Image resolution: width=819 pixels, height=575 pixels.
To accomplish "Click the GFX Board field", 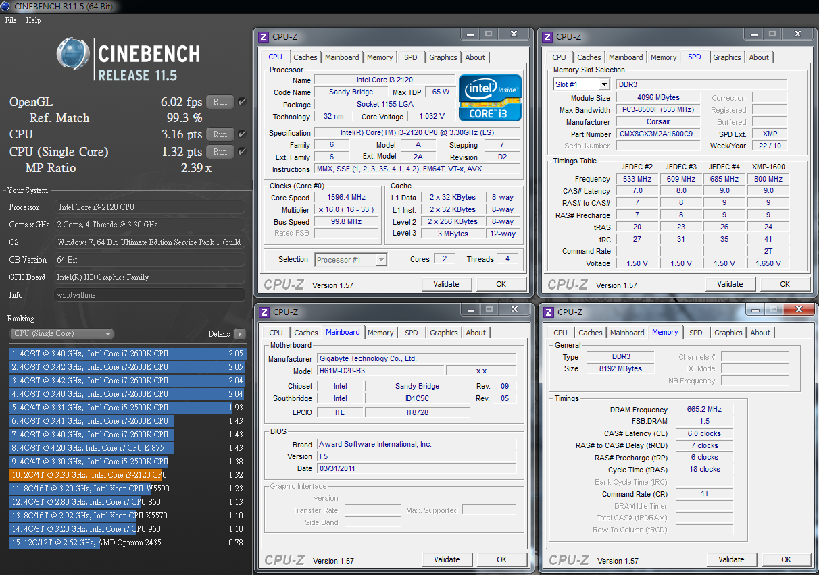I will pos(149,277).
